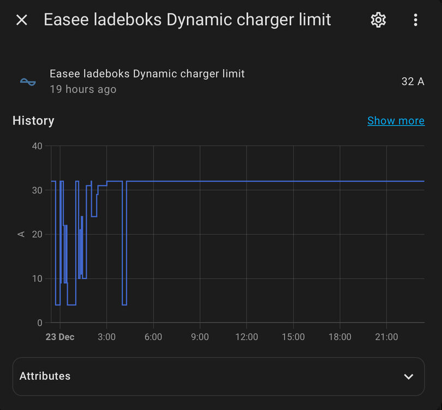Click the Attributes chevron arrow
442x410 pixels.
click(x=408, y=377)
